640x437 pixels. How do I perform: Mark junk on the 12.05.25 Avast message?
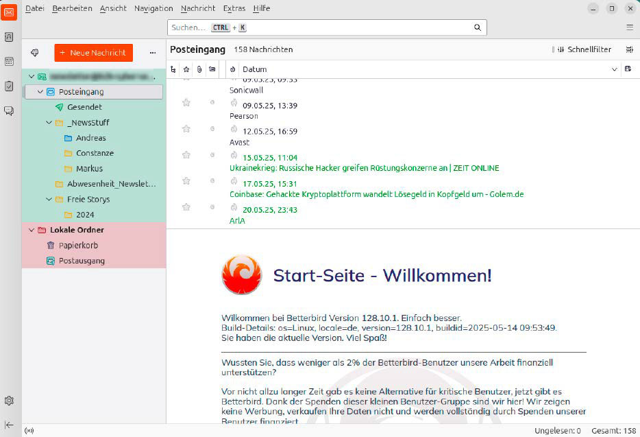(234, 129)
